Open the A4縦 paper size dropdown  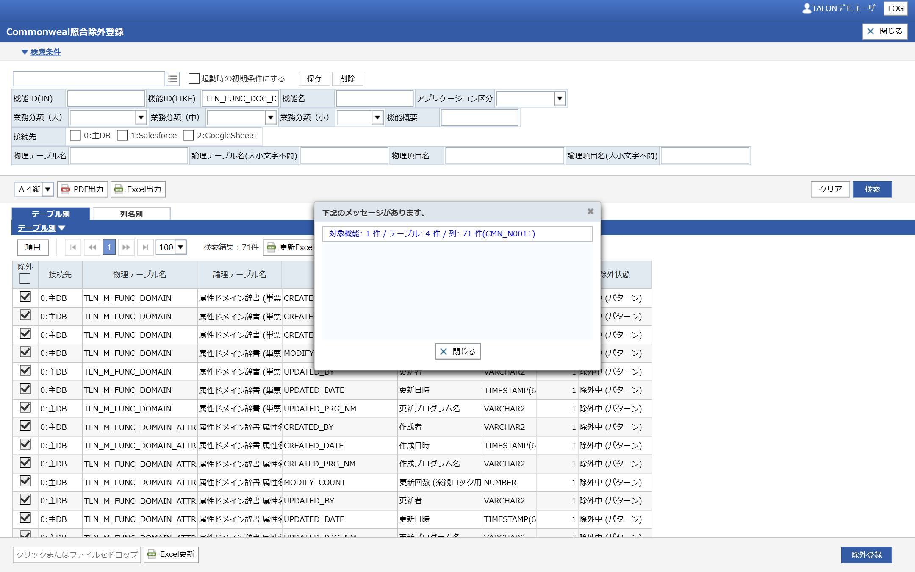pyautogui.click(x=47, y=189)
